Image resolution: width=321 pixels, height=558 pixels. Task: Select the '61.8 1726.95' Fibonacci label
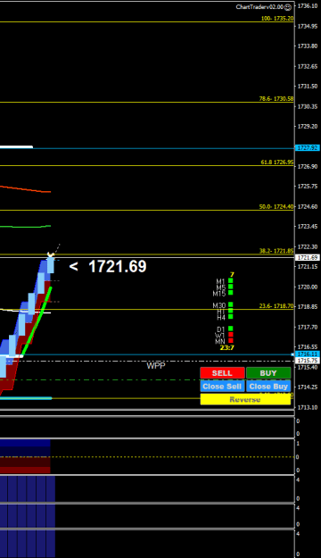coord(277,162)
